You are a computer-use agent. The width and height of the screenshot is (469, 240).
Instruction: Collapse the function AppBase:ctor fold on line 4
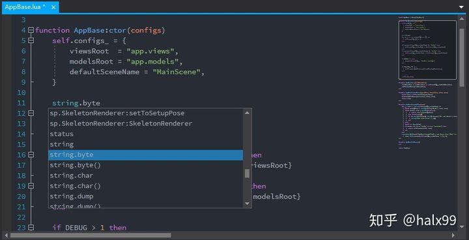tap(31, 30)
